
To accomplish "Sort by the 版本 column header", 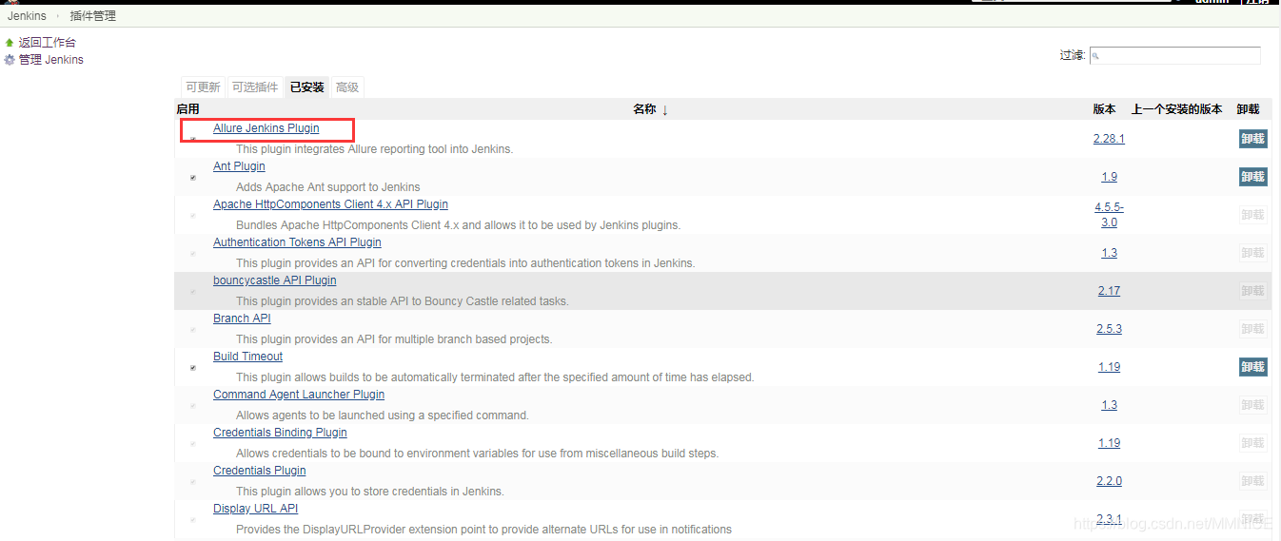I will pyautogui.click(x=1104, y=109).
